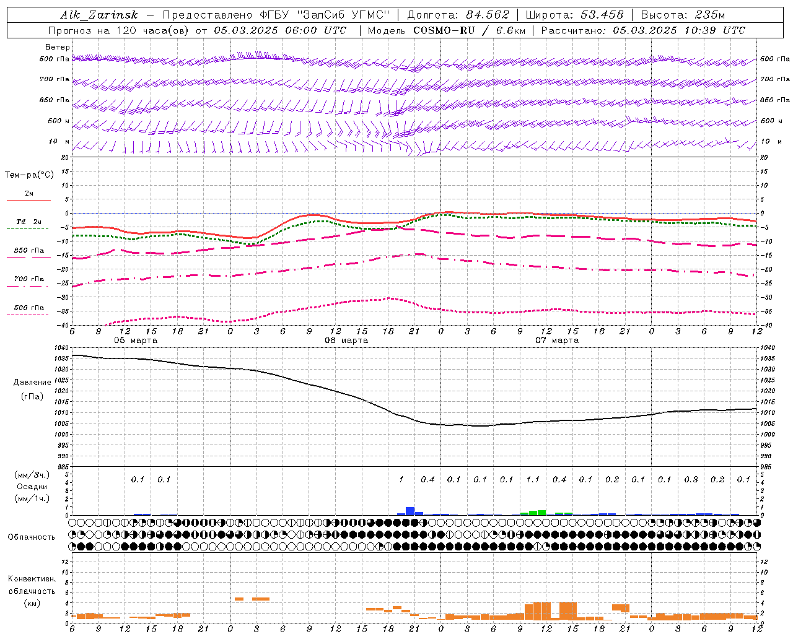Image resolution: width=793 pixels, height=634 pixels.
Task: Click the Давление section label
Action: click(x=32, y=383)
